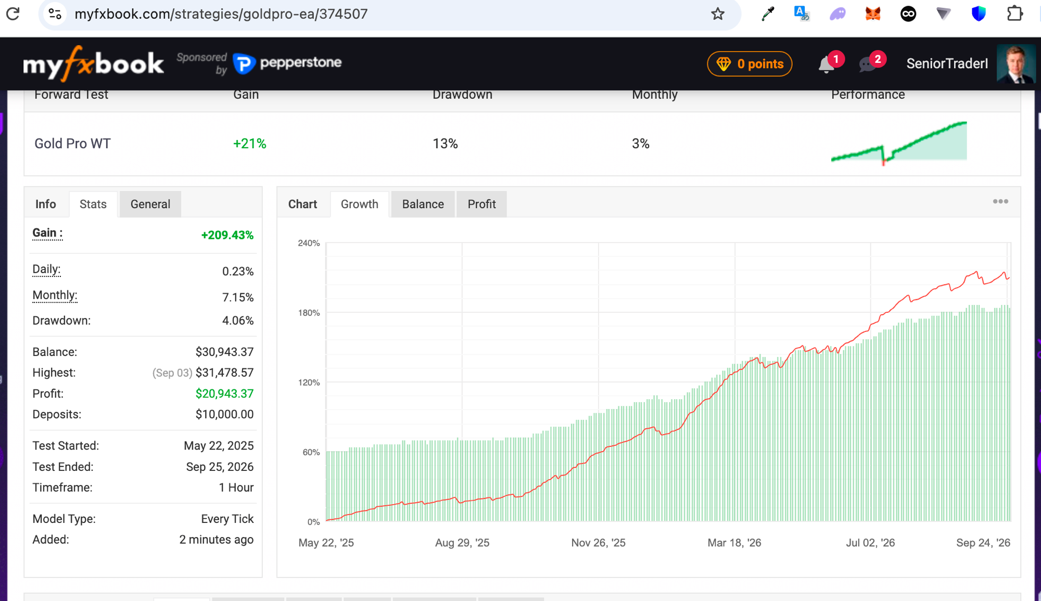Open notifications bell with 1 alert
The image size is (1041, 601).
pyautogui.click(x=827, y=65)
